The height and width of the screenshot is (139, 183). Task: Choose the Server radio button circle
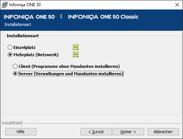point(15,74)
